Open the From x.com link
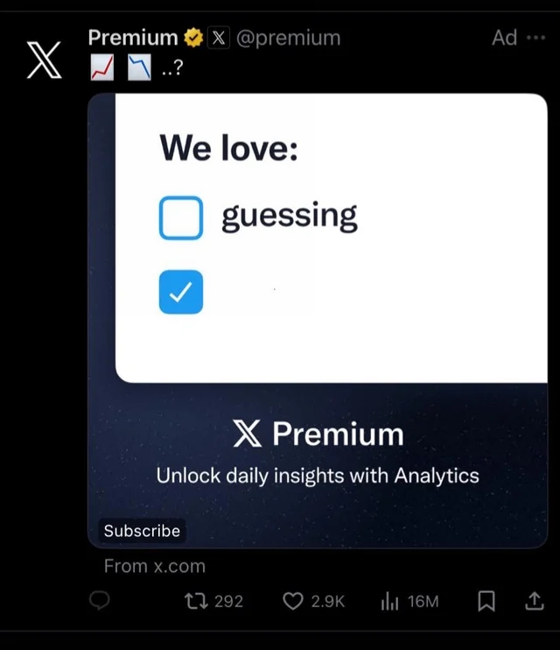560x650 pixels. click(155, 566)
